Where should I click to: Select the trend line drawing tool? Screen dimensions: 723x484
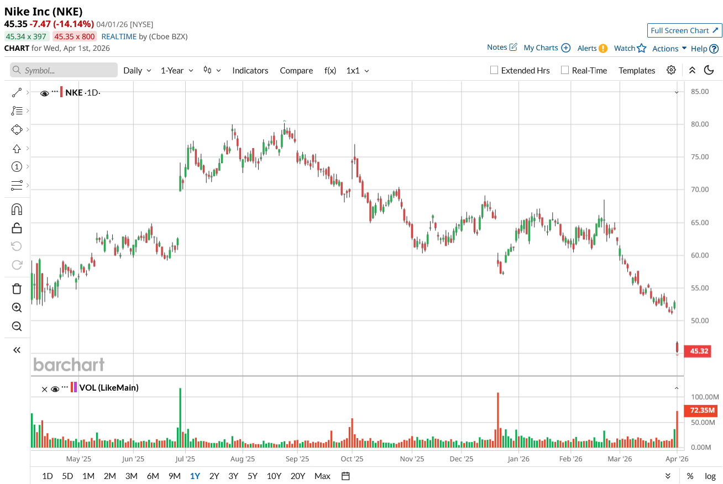click(17, 92)
